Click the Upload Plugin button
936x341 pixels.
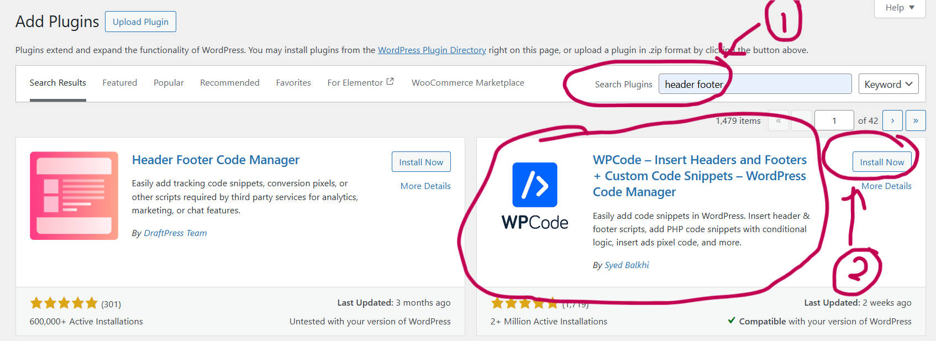pyautogui.click(x=140, y=22)
